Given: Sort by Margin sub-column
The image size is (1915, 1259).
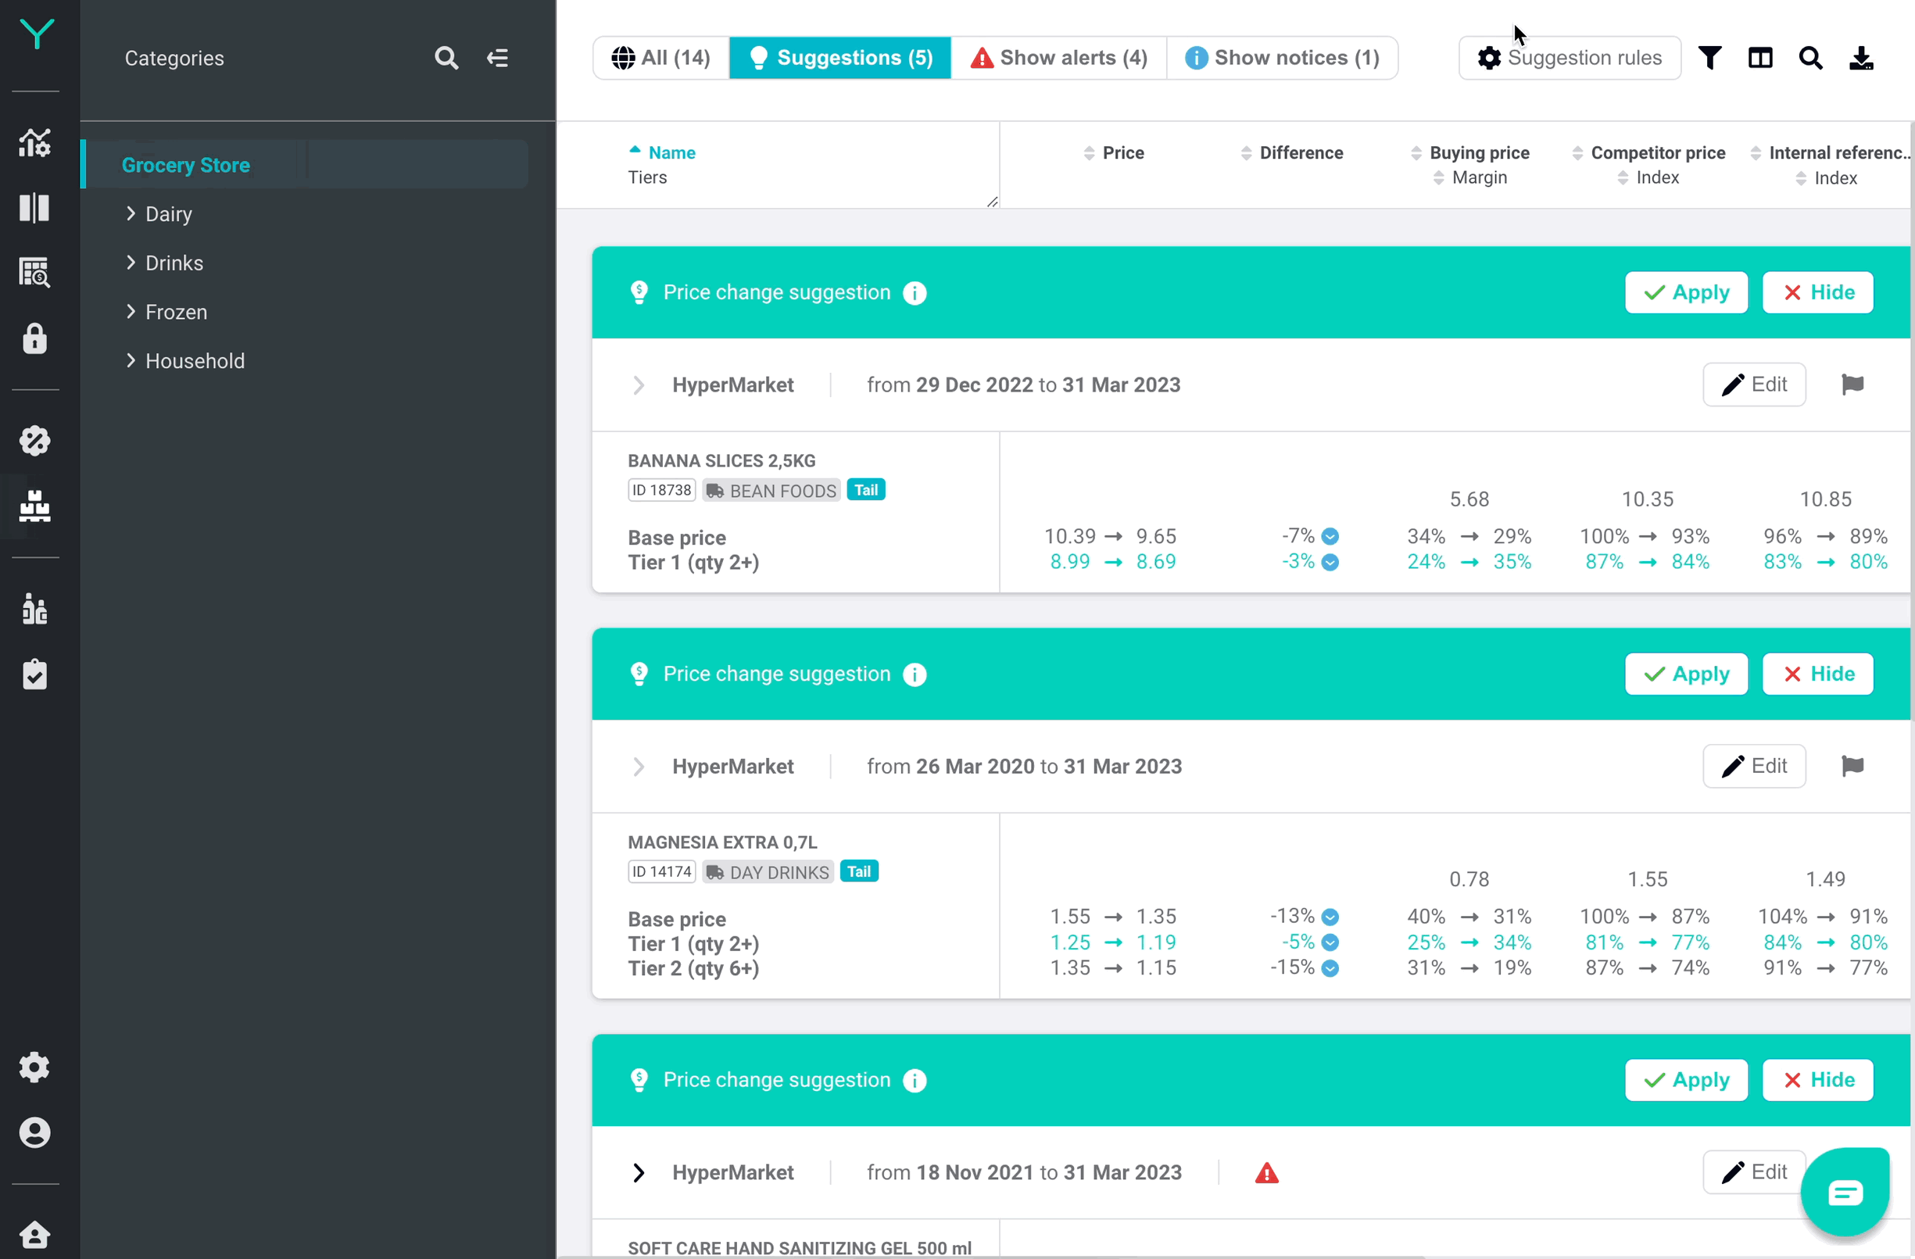Looking at the screenshot, I should pos(1471,177).
